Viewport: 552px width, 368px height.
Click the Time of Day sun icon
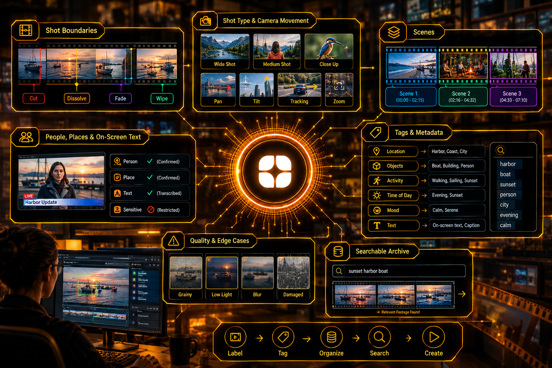(377, 195)
